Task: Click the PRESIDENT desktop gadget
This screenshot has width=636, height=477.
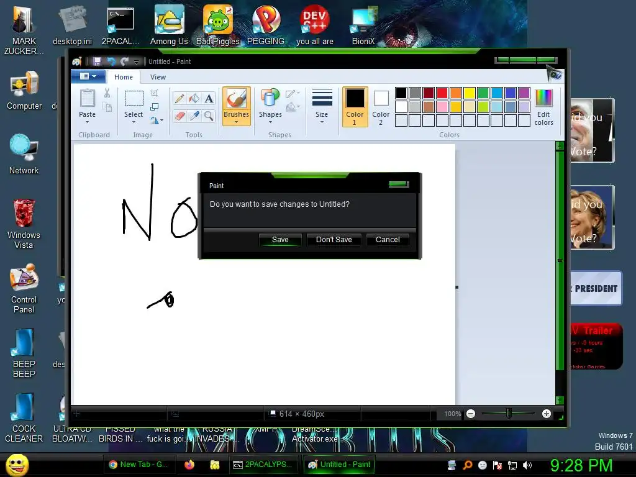Action: coord(596,288)
